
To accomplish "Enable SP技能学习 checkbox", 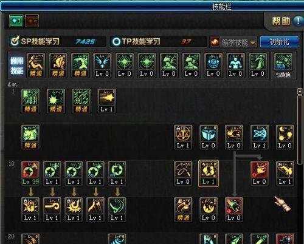I will (15, 41).
